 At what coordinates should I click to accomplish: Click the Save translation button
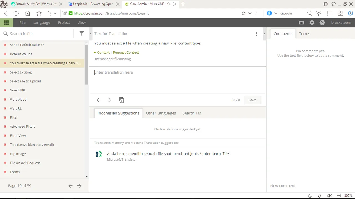[x=253, y=100]
